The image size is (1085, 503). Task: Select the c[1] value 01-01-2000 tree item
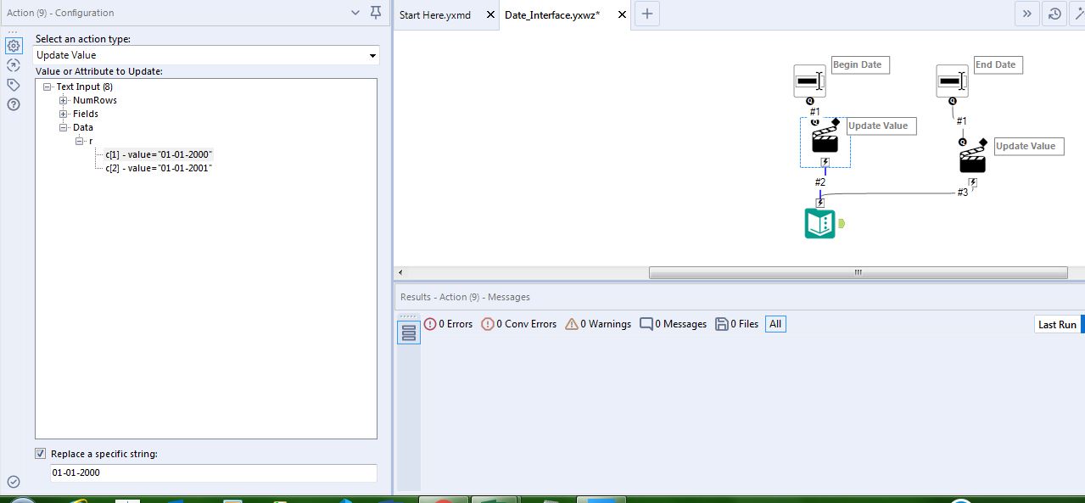point(157,154)
